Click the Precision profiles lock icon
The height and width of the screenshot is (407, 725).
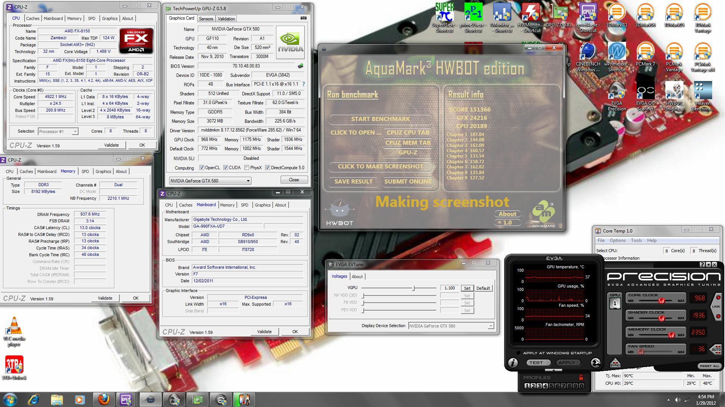pyautogui.click(x=581, y=377)
